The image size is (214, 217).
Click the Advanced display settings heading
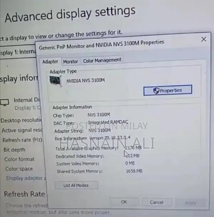click(70, 14)
